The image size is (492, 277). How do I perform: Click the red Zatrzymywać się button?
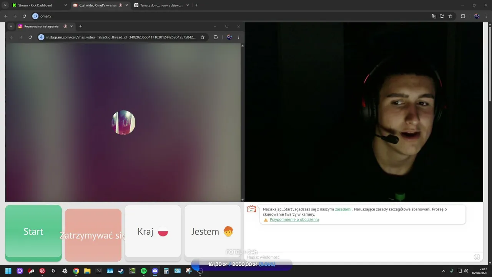(x=93, y=235)
